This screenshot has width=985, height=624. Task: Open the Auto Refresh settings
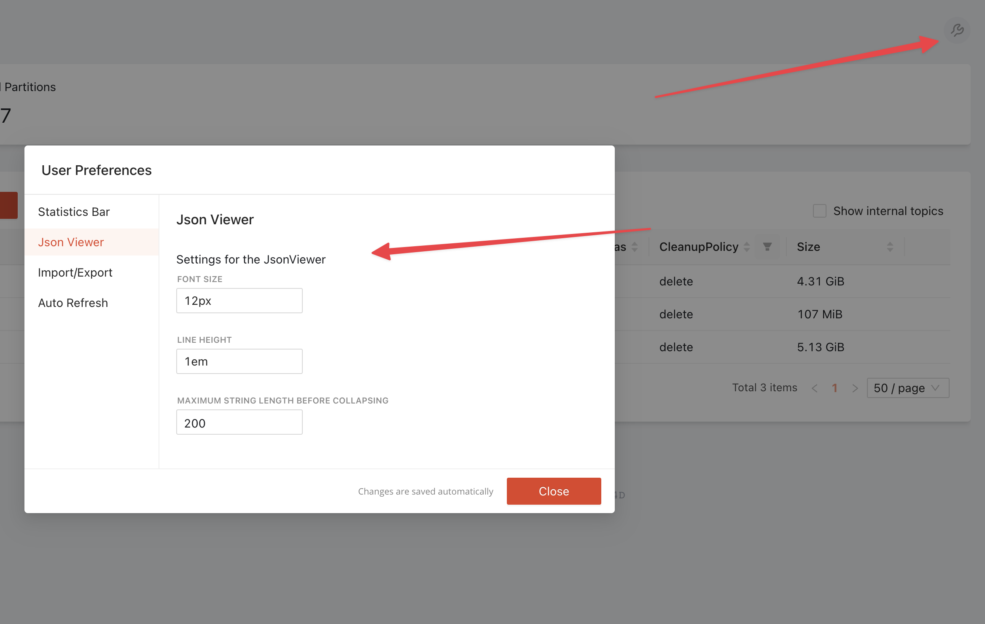click(73, 302)
